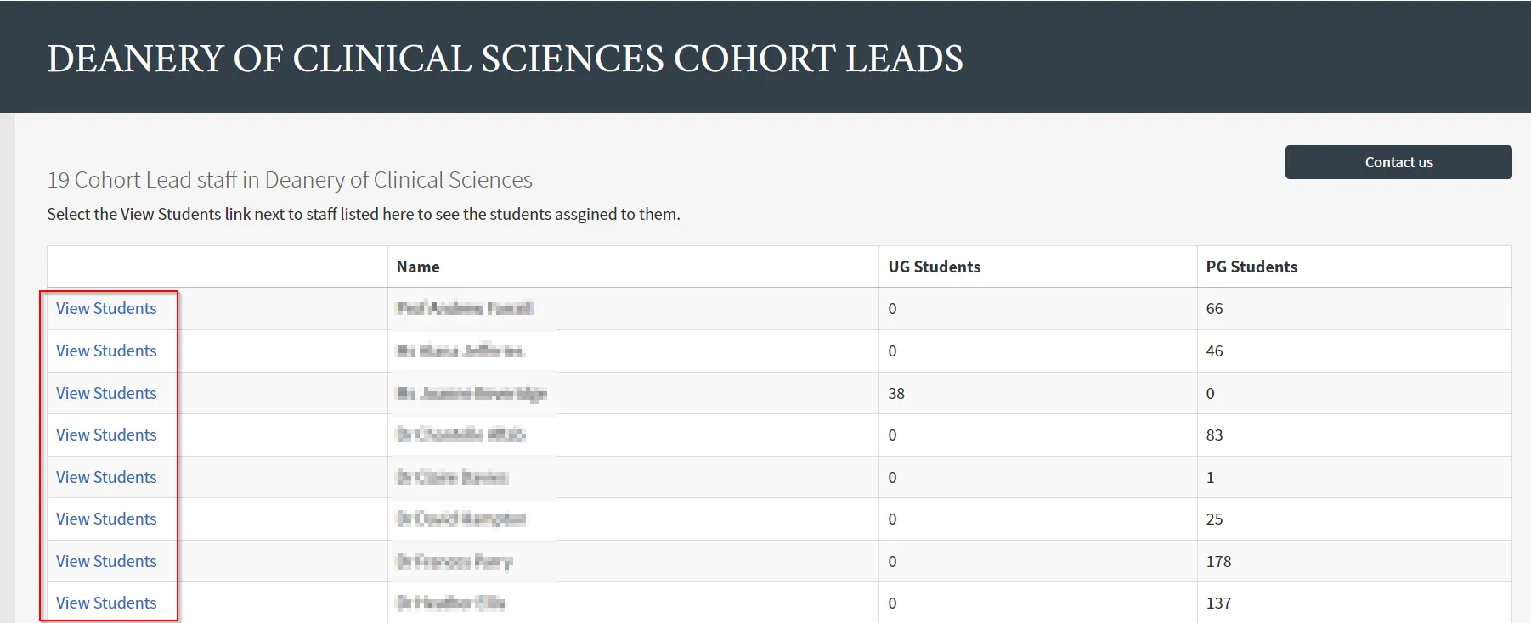View Students for the row showing 178 PG students
Viewport: 1531px width, 623px height.
[105, 561]
